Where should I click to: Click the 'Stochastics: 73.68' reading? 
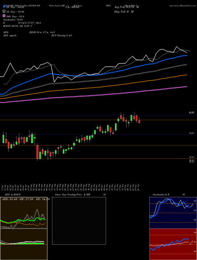pyautogui.click(x=13, y=20)
